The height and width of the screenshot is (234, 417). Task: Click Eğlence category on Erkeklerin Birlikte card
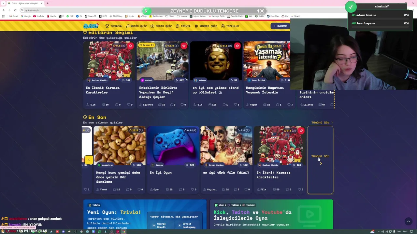146,105
